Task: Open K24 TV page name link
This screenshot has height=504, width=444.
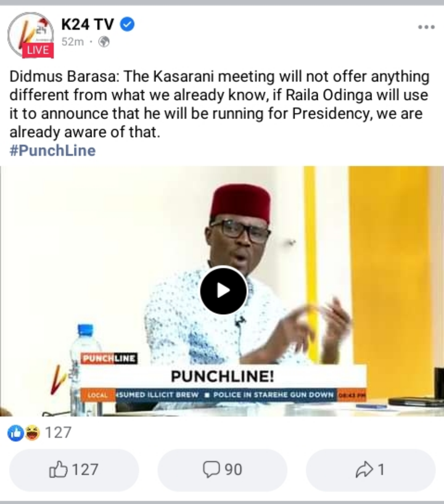Action: (88, 25)
